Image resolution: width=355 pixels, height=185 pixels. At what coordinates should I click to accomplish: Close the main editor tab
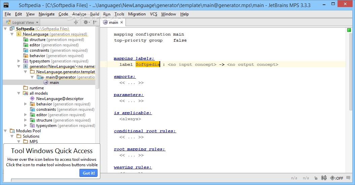pos(121,22)
